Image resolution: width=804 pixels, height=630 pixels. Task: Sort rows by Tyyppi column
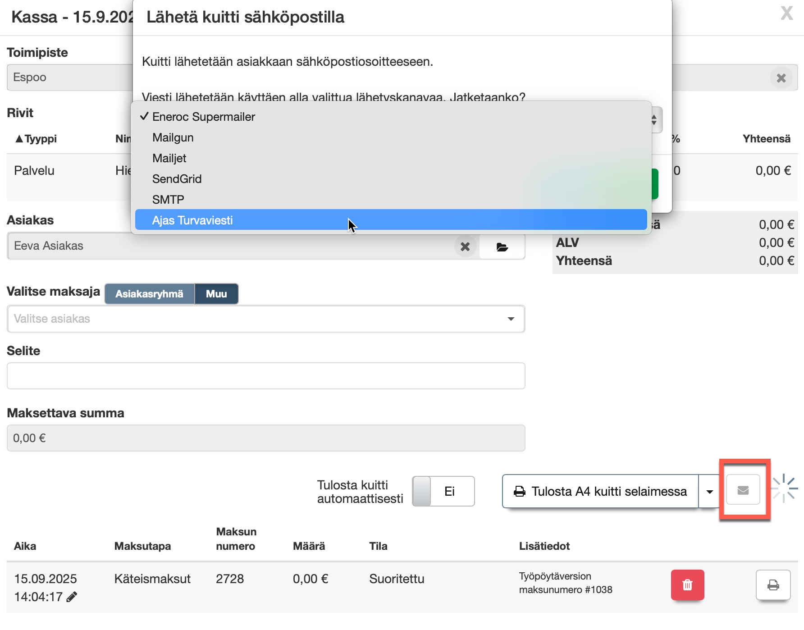37,139
